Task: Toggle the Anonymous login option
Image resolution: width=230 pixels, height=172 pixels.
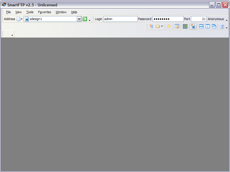Action: point(216,19)
